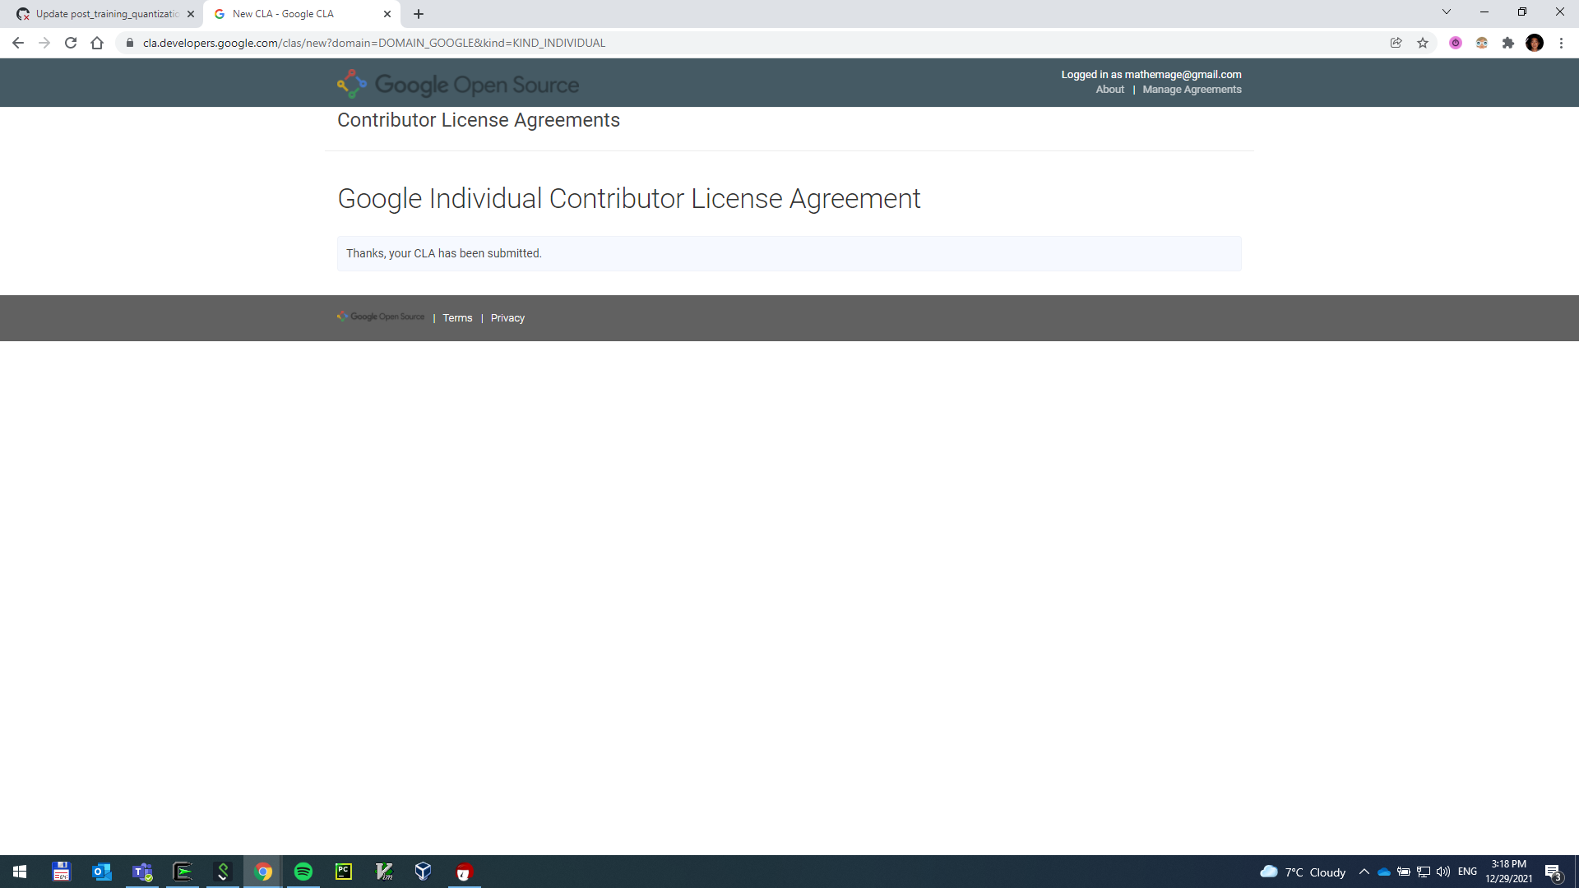The width and height of the screenshot is (1579, 888).
Task: Open the Chrome profile avatar
Action: [x=1535, y=43]
